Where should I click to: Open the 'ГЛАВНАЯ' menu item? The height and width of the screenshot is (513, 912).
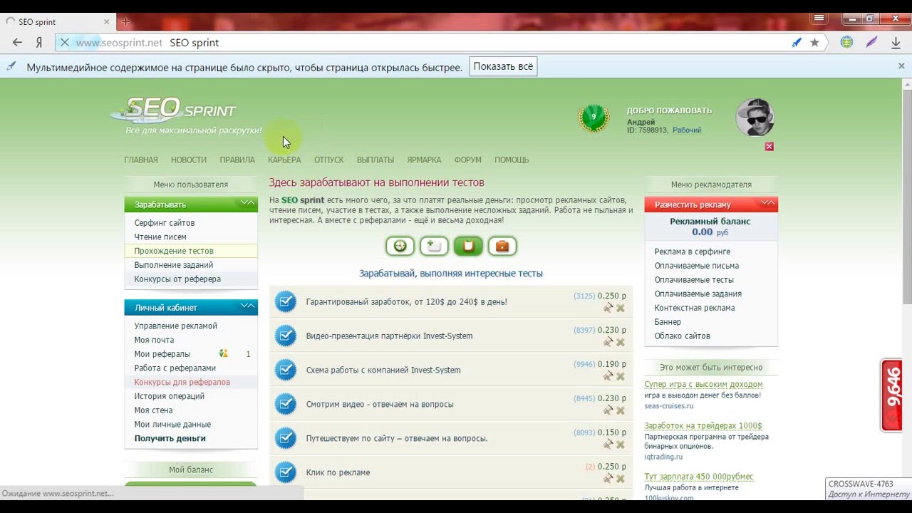141,160
